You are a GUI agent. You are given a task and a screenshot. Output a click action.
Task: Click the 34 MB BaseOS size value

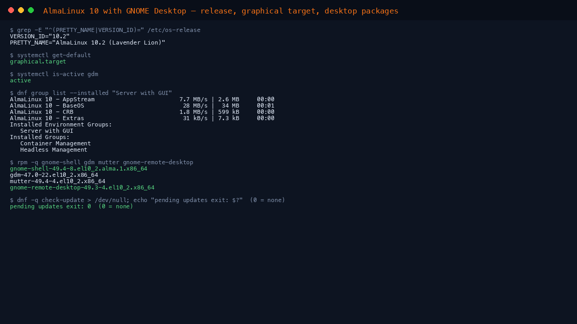230,106
